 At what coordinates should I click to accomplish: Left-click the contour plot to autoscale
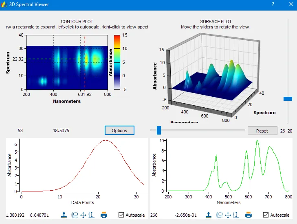(67, 62)
